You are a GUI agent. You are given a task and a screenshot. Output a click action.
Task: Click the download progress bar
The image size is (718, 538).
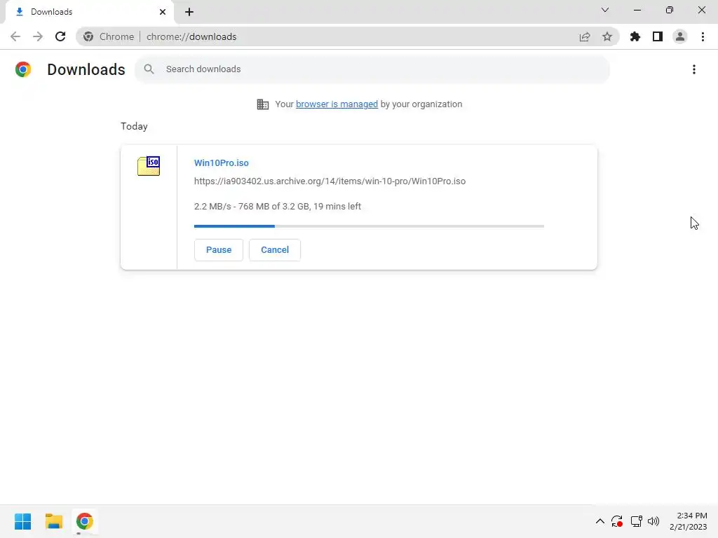click(369, 226)
